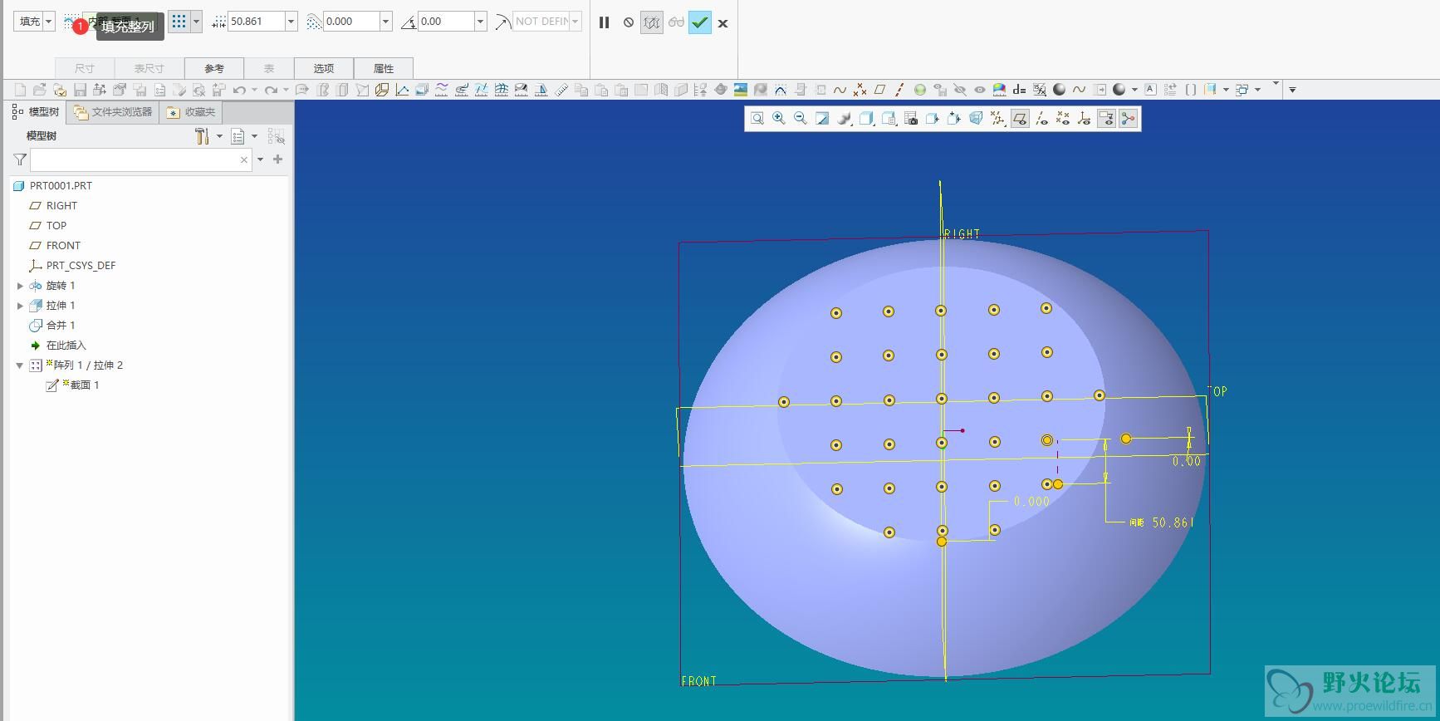Toggle datum plane display
Screen dimensions: 1440x721
[1020, 119]
